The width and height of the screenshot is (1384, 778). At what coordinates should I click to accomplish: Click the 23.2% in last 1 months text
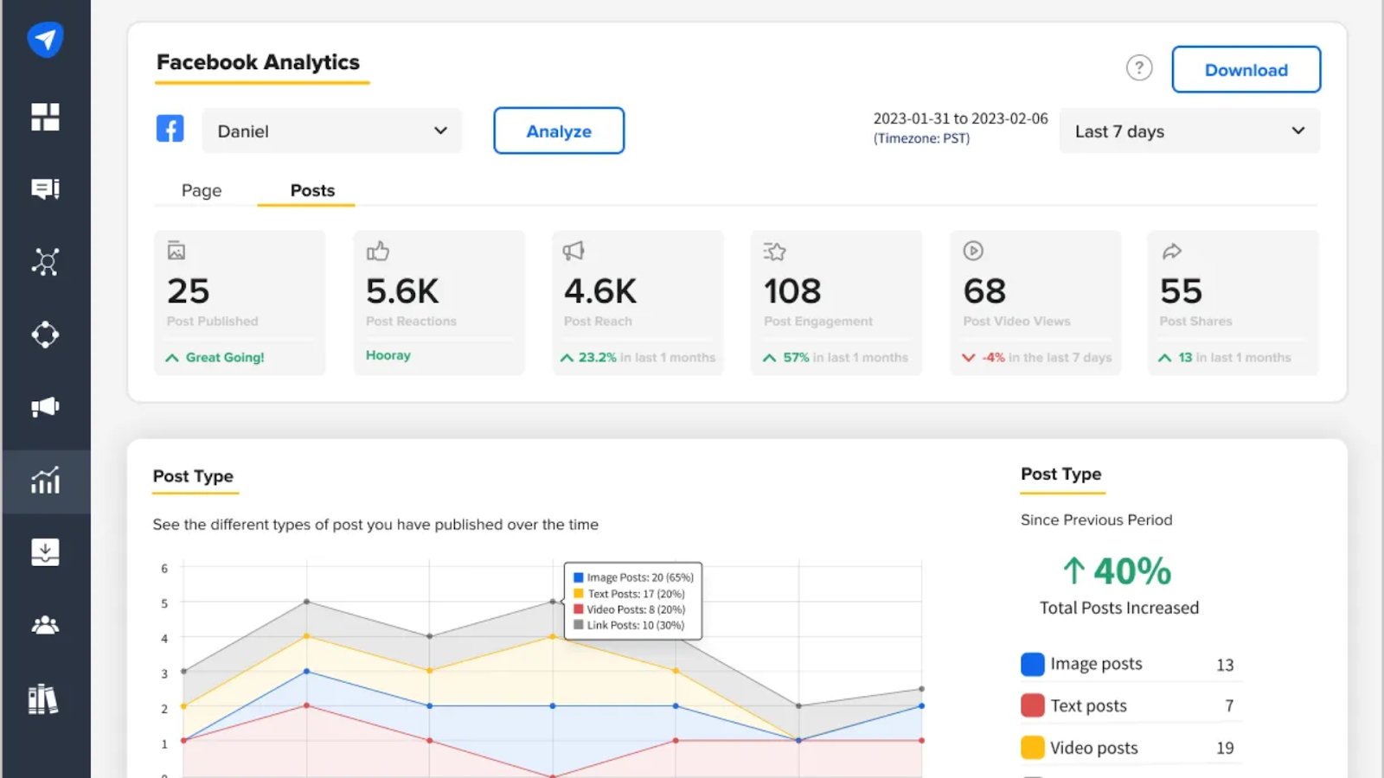coord(647,357)
